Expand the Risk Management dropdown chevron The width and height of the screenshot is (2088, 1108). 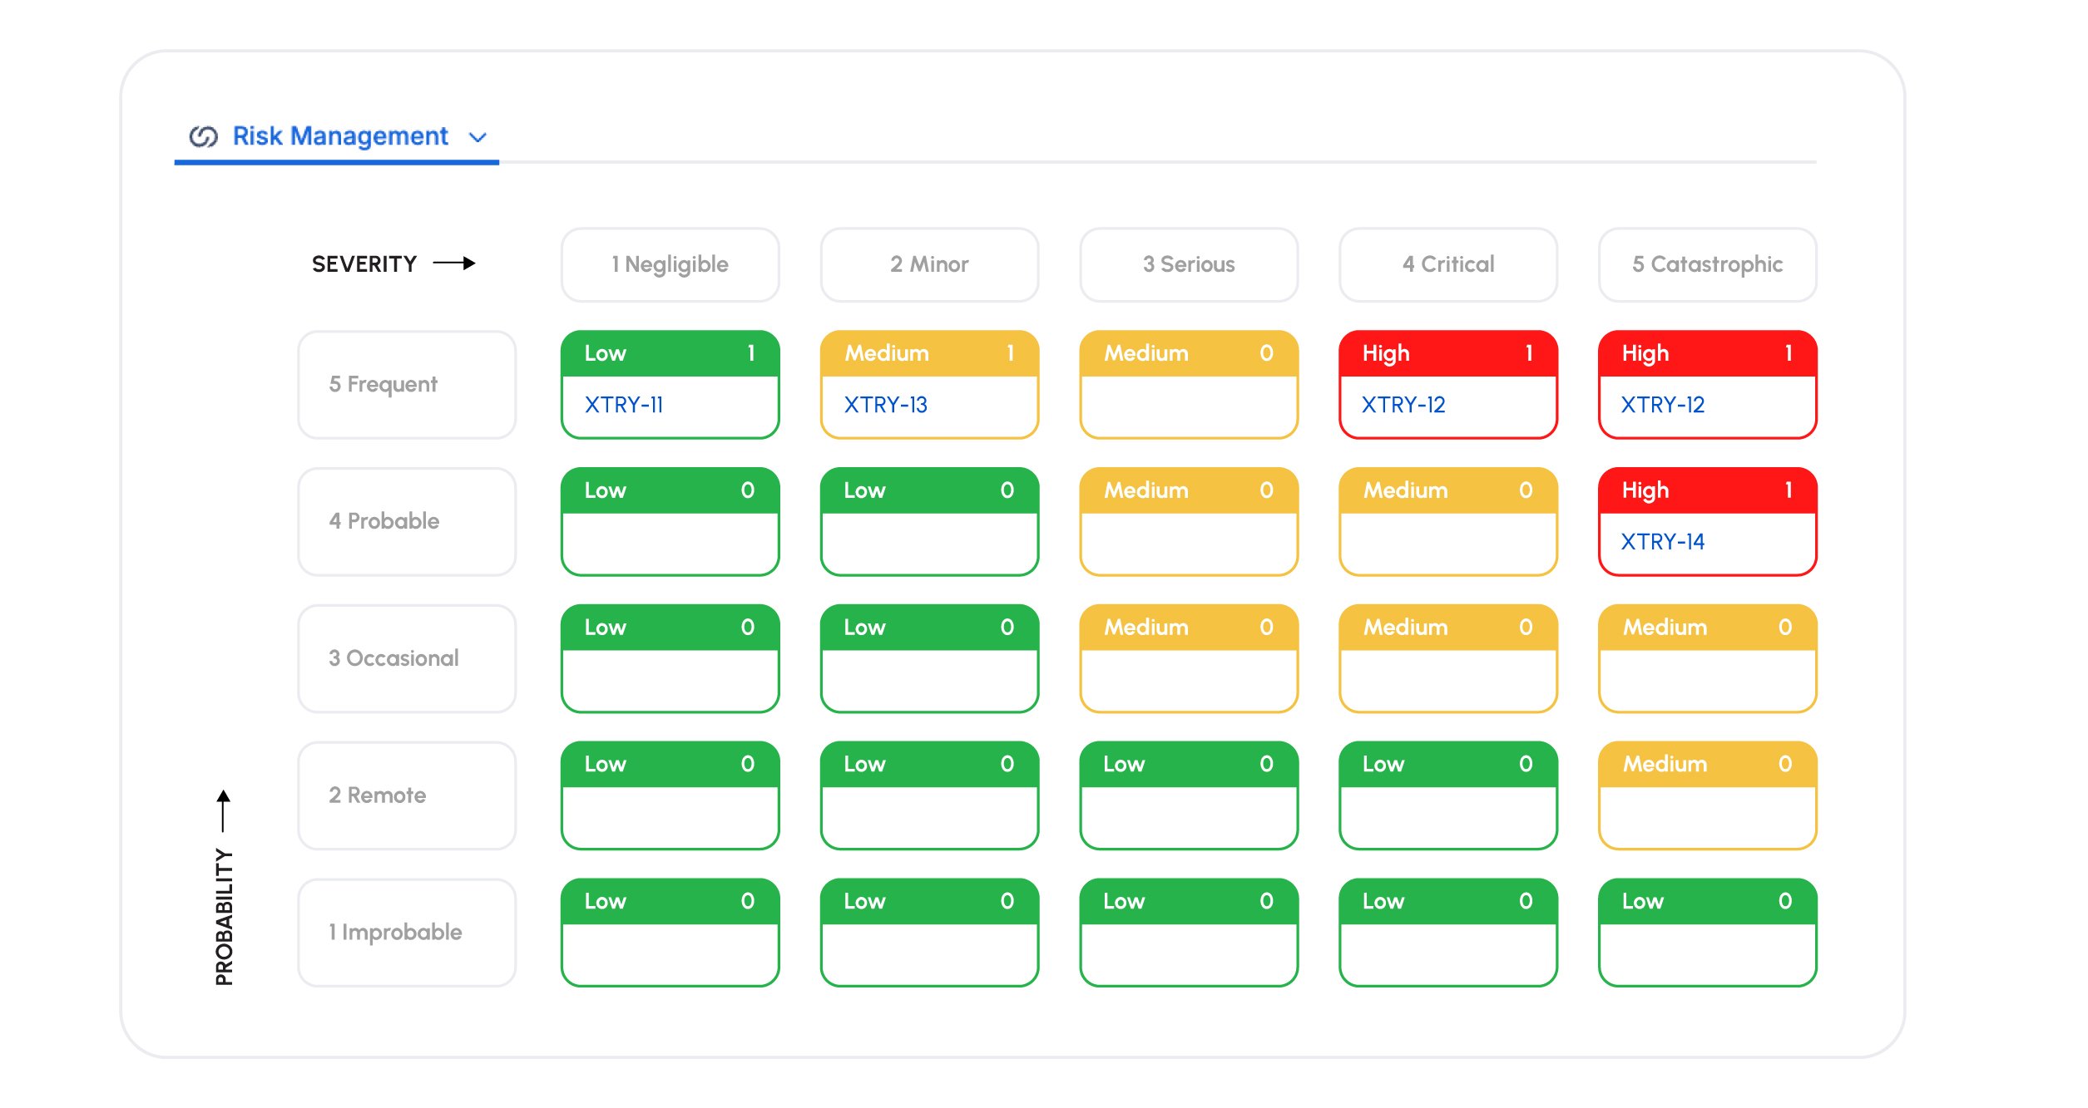pyautogui.click(x=477, y=137)
